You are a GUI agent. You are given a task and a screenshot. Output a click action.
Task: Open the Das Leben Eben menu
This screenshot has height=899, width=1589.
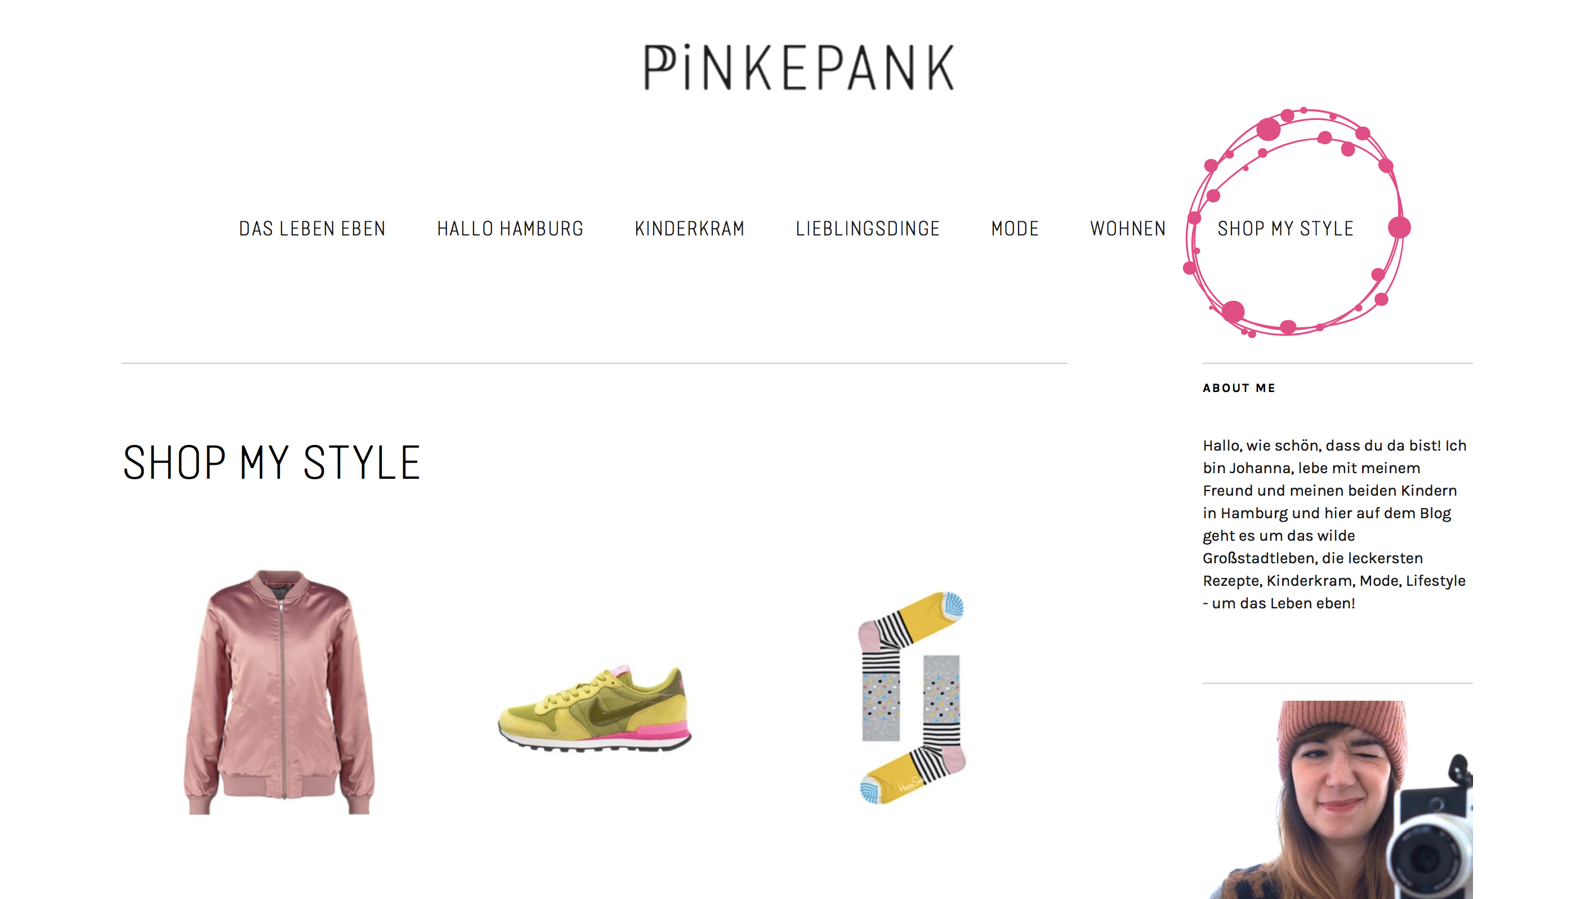[313, 229]
